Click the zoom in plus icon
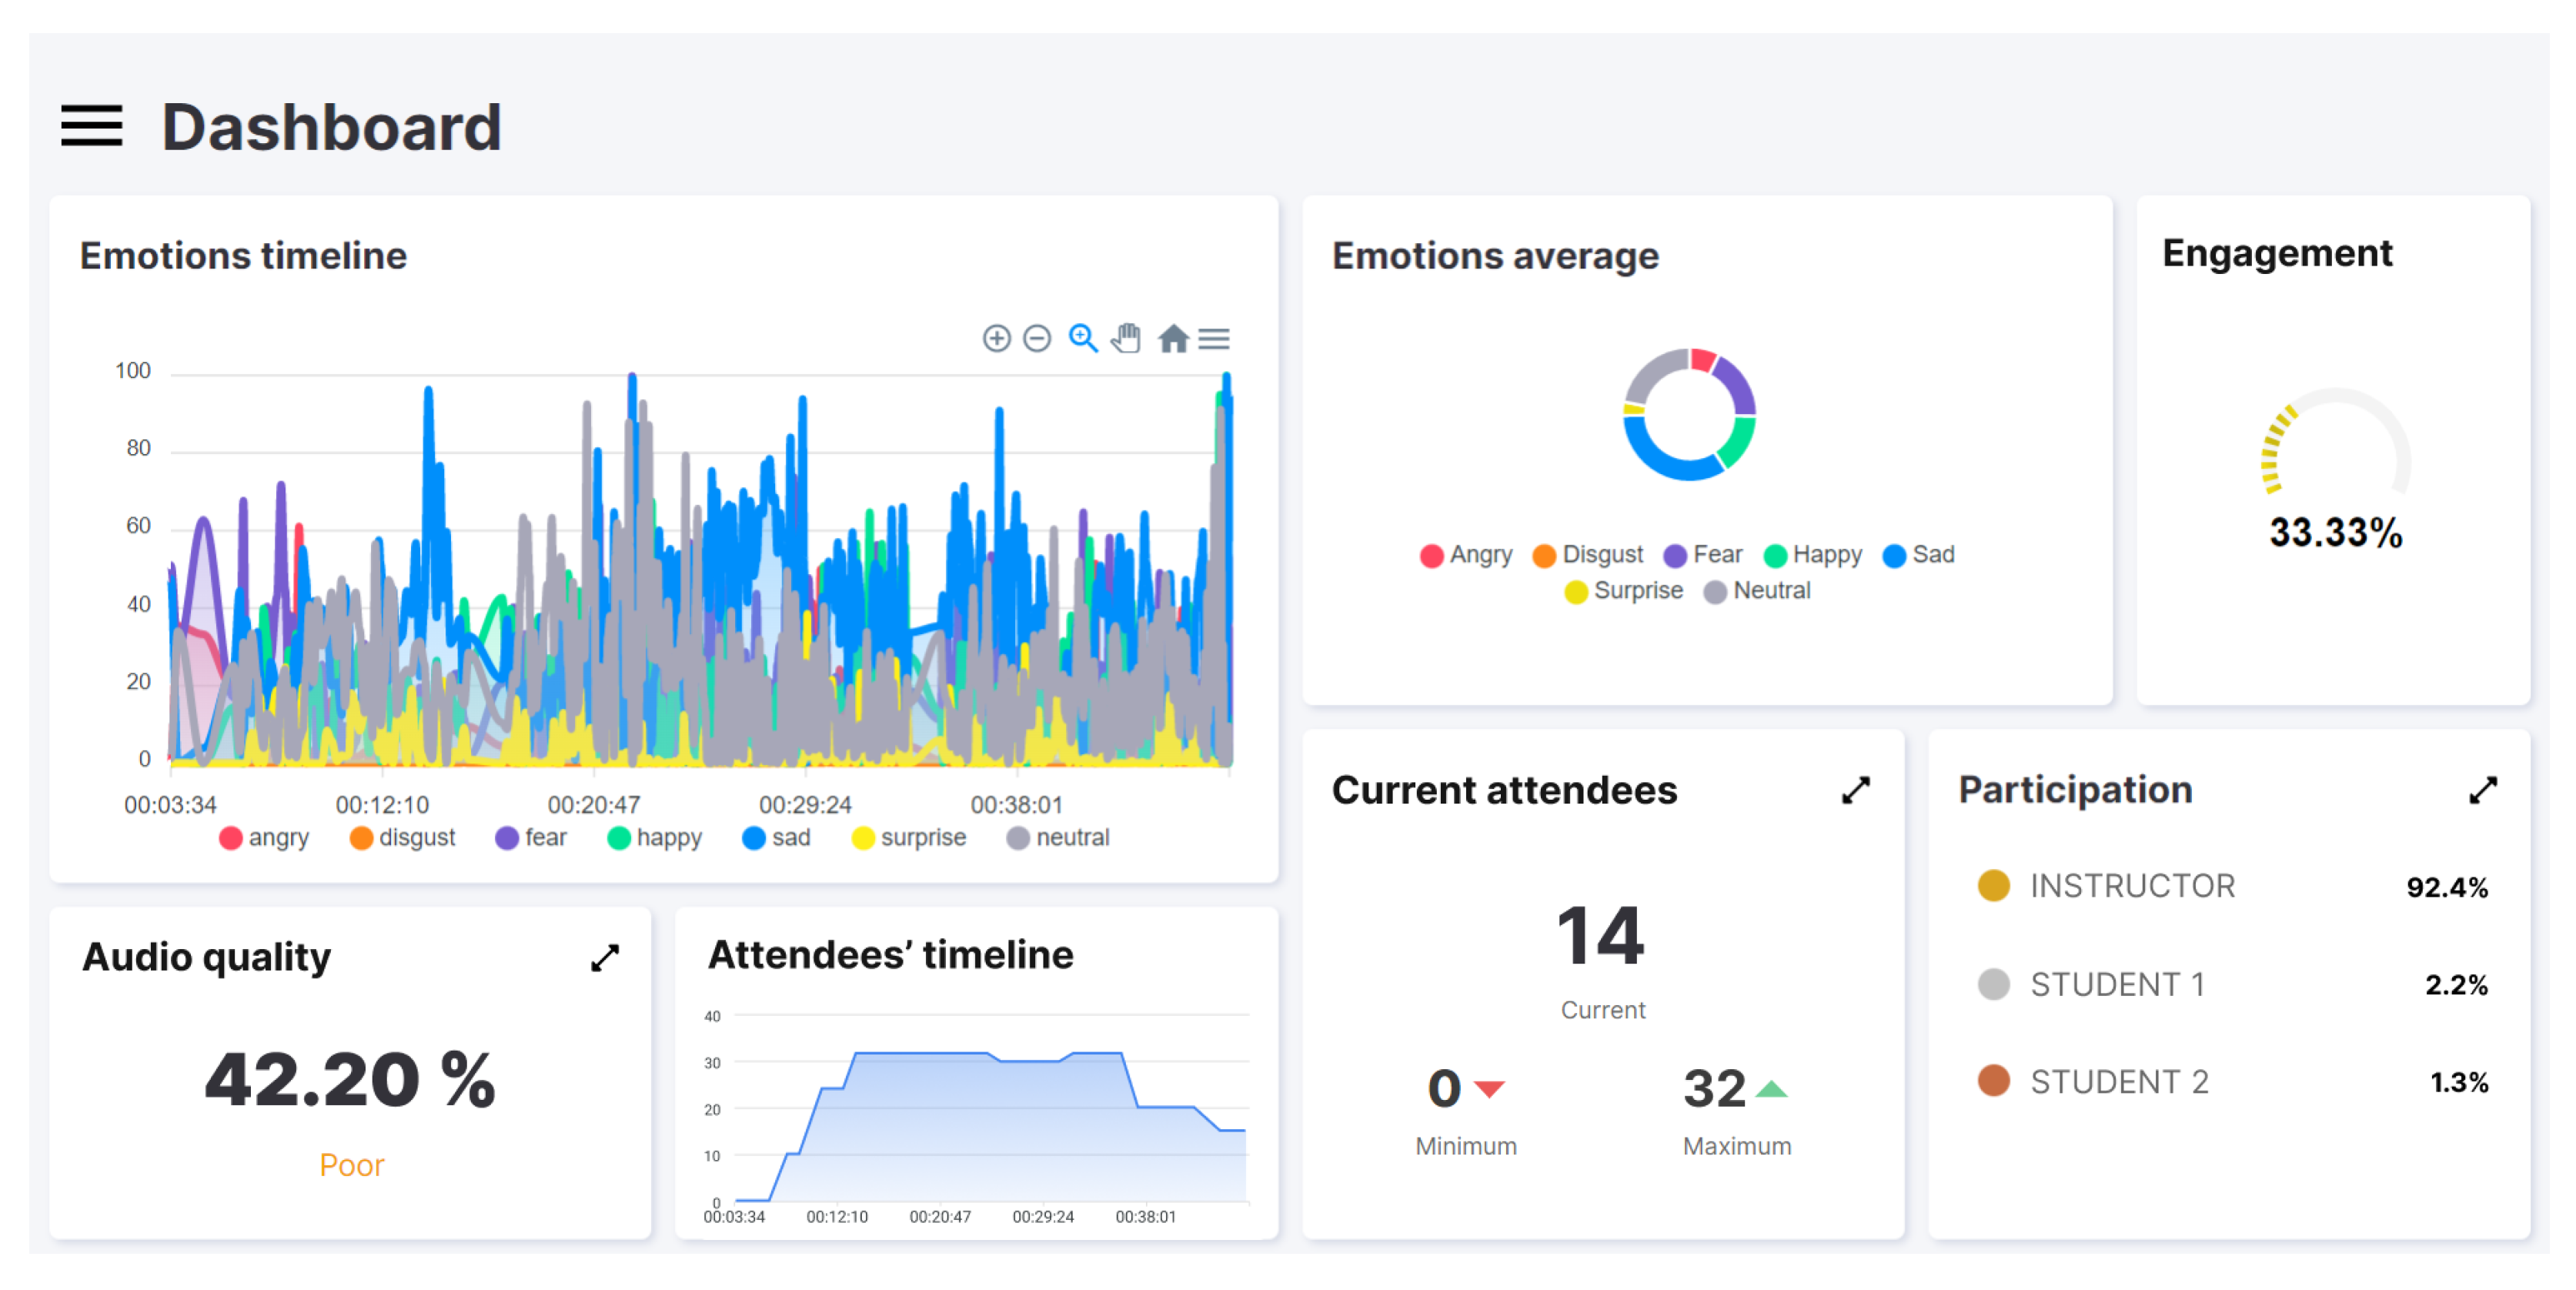The image size is (2576, 1290). point(996,339)
